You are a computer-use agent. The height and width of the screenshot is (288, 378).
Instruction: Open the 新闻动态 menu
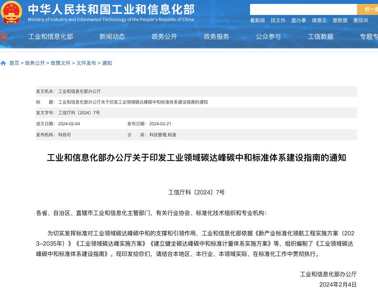pyautogui.click(x=112, y=36)
